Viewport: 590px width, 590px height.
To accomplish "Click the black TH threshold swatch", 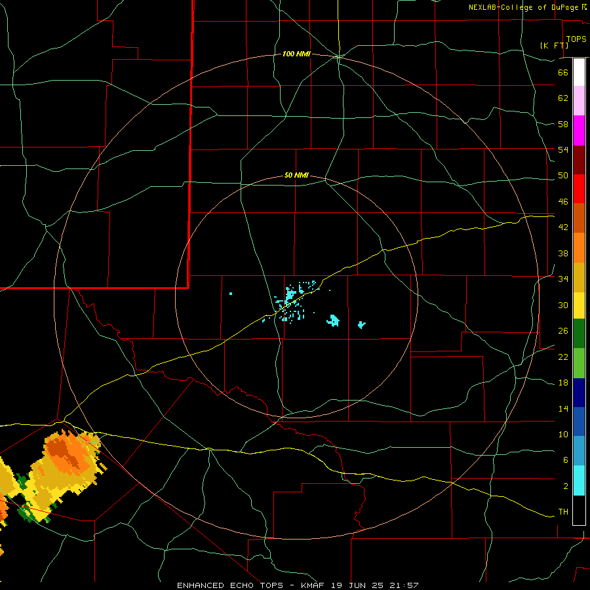I will (579, 510).
